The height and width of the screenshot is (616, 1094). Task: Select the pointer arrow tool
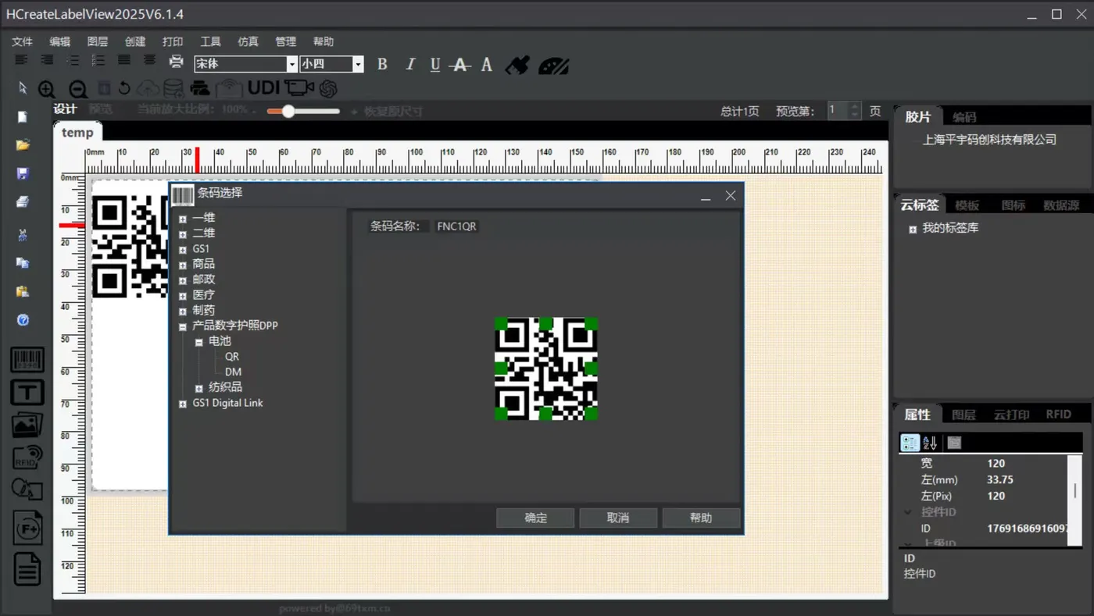click(x=23, y=88)
